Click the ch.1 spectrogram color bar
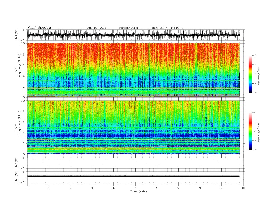This screenshot has height=211, width=274. (250, 74)
